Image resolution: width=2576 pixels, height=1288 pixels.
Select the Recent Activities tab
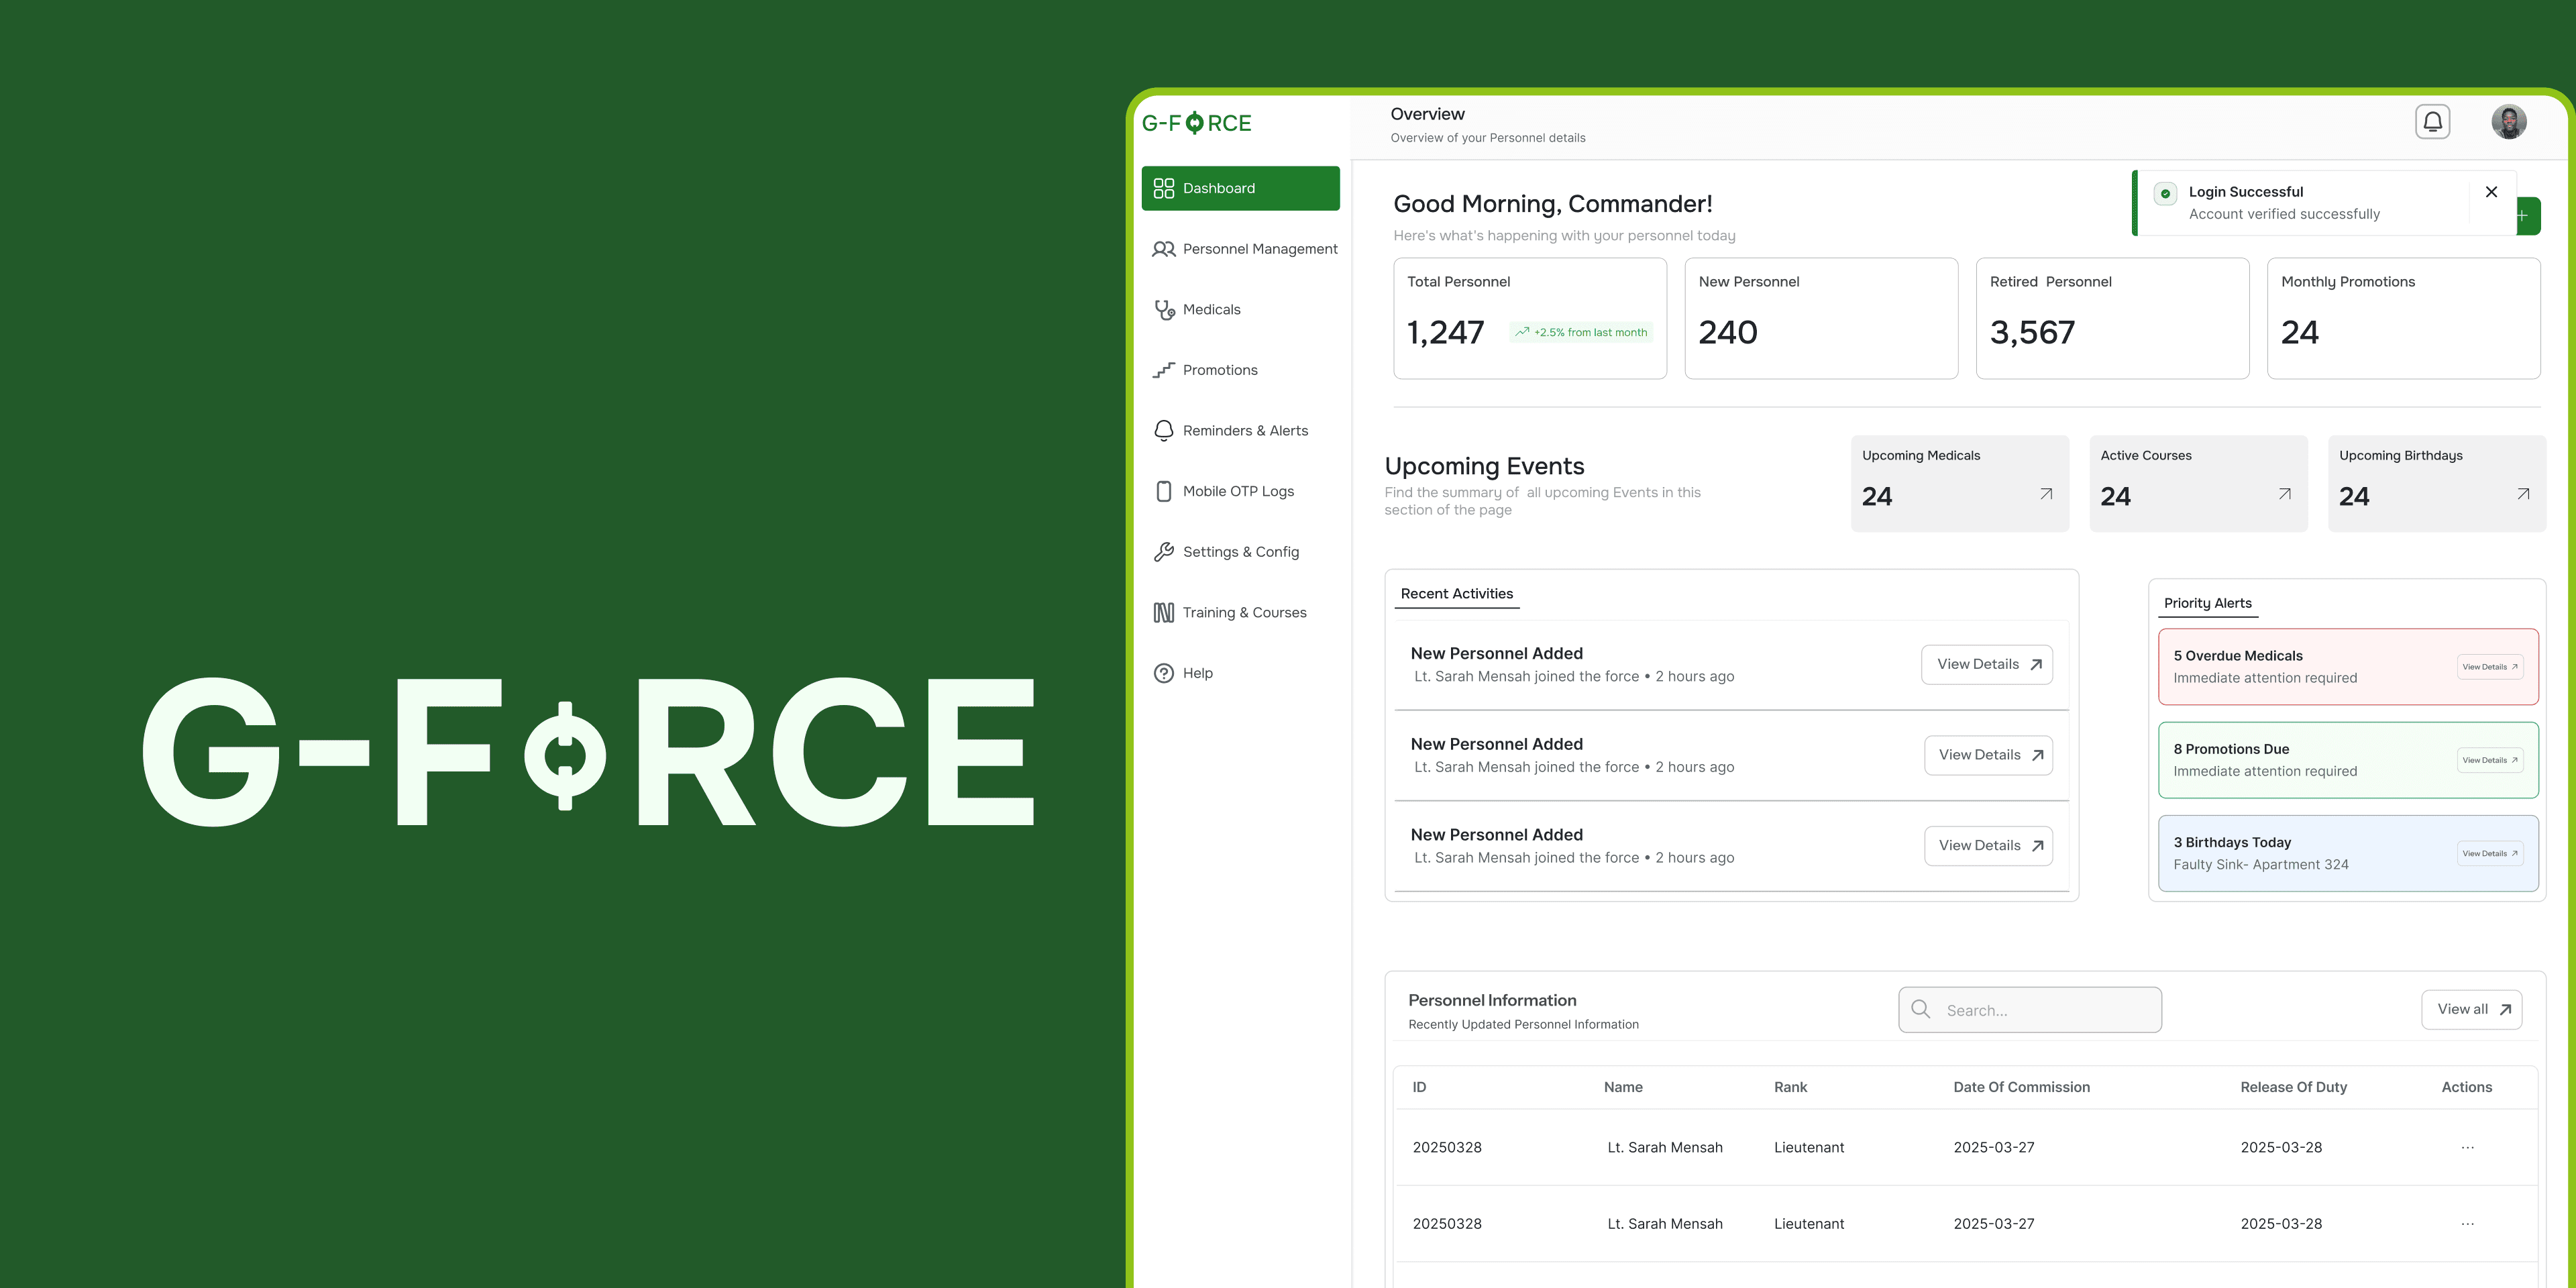(x=1456, y=594)
